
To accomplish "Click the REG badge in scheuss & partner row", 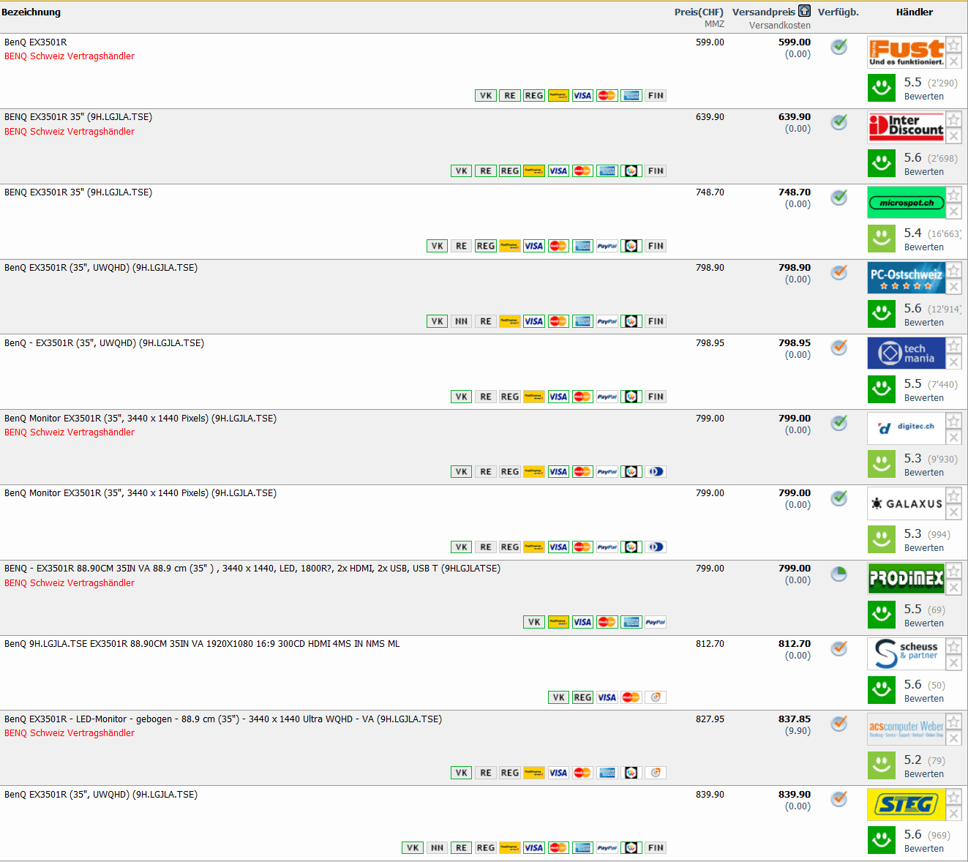I will [x=582, y=697].
